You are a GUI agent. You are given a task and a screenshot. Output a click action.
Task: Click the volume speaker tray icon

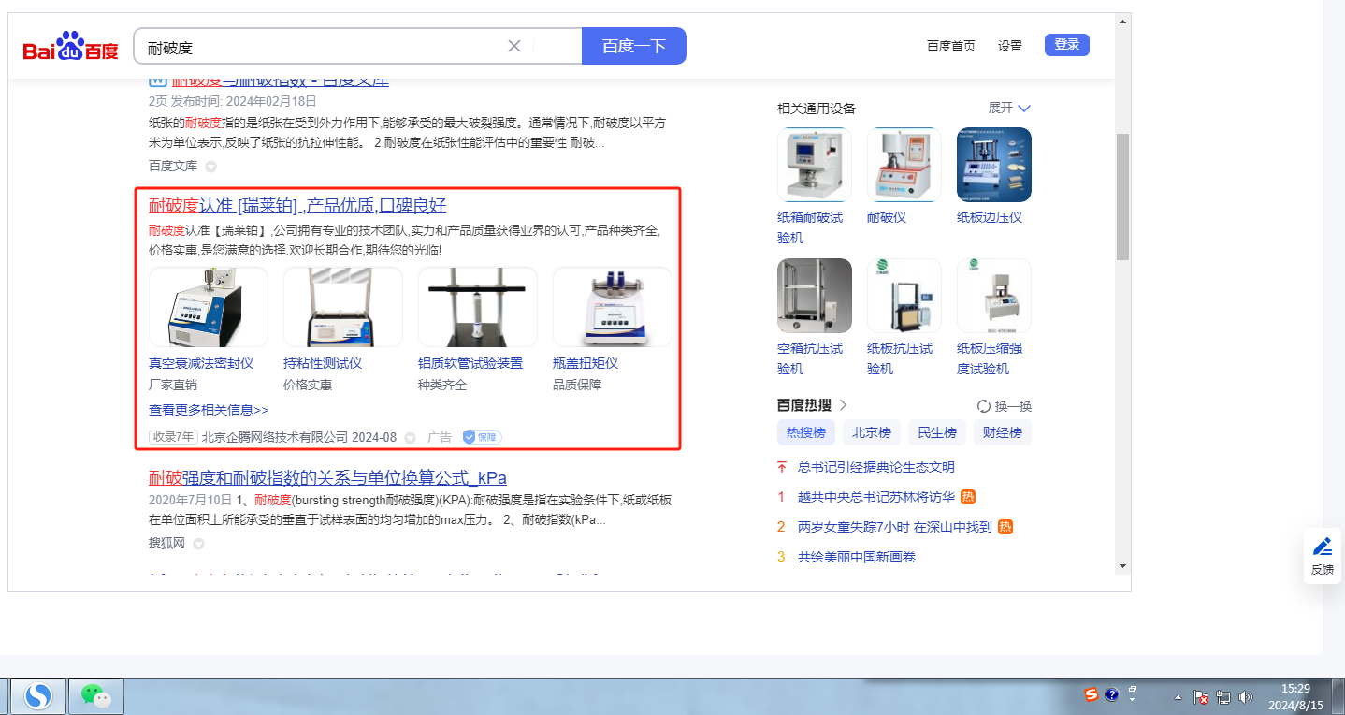click(1245, 697)
